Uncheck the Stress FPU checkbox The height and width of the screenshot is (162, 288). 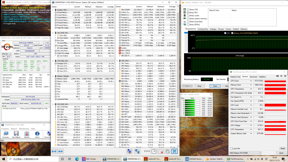188,13
